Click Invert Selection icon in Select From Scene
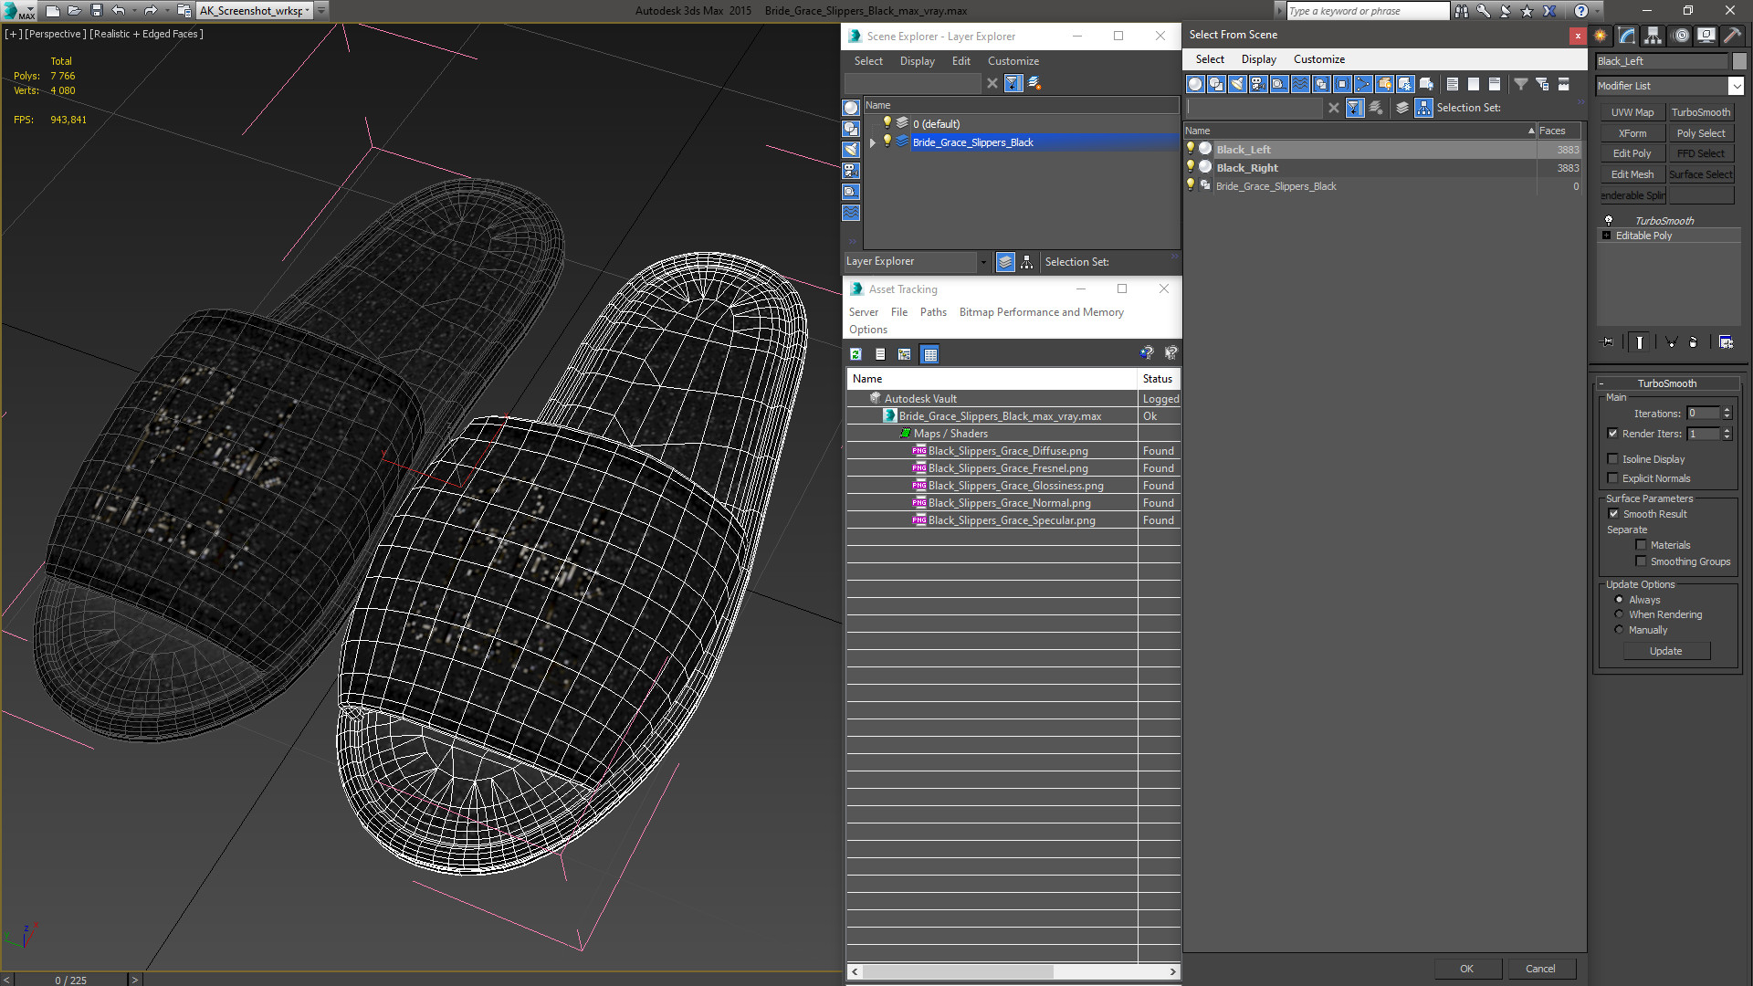This screenshot has width=1753, height=986. click(x=1495, y=84)
